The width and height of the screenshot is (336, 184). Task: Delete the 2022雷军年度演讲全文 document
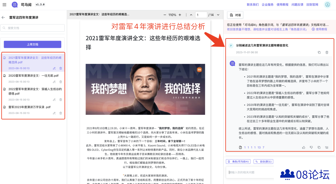[61, 100]
